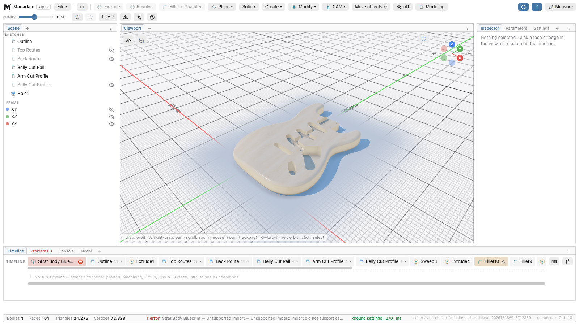Switch to the Problems 3 tab
This screenshot has width=579, height=325.
tap(41, 251)
